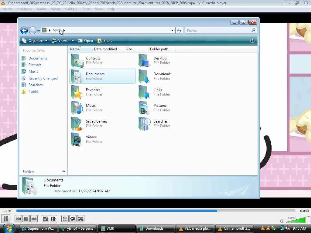This screenshot has height=233, width=311.
Task: Expand the Views dropdown arrow
Action: point(73,41)
